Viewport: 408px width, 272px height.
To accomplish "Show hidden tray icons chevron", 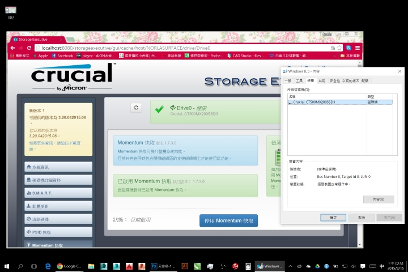I will pyautogui.click(x=290, y=266).
